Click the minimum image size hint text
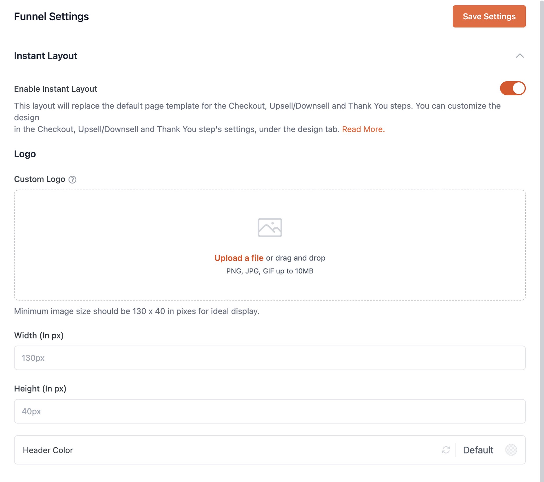Screen dimensions: 544x482 tap(137, 311)
